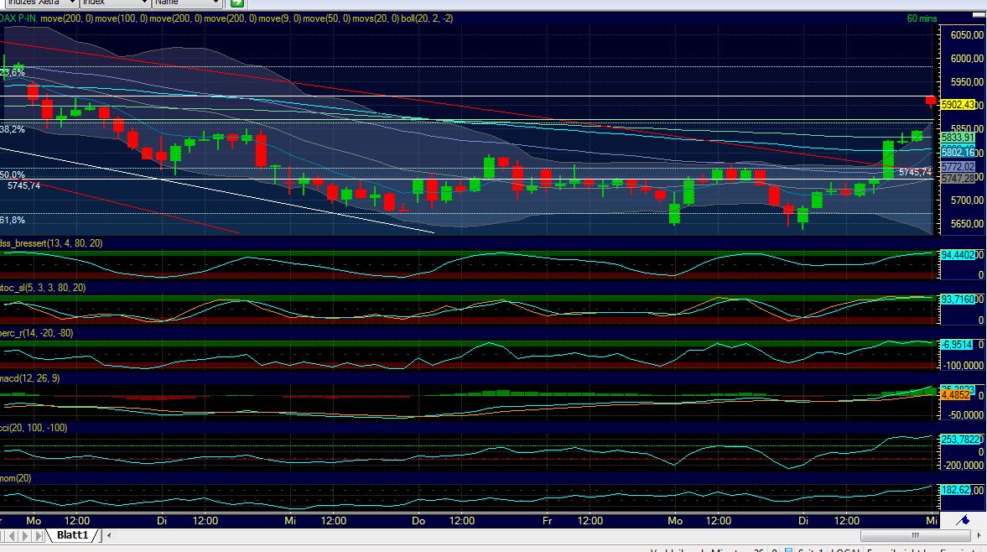Click the blue flag icon above the status bar
The width and height of the screenshot is (987, 552).
964,521
